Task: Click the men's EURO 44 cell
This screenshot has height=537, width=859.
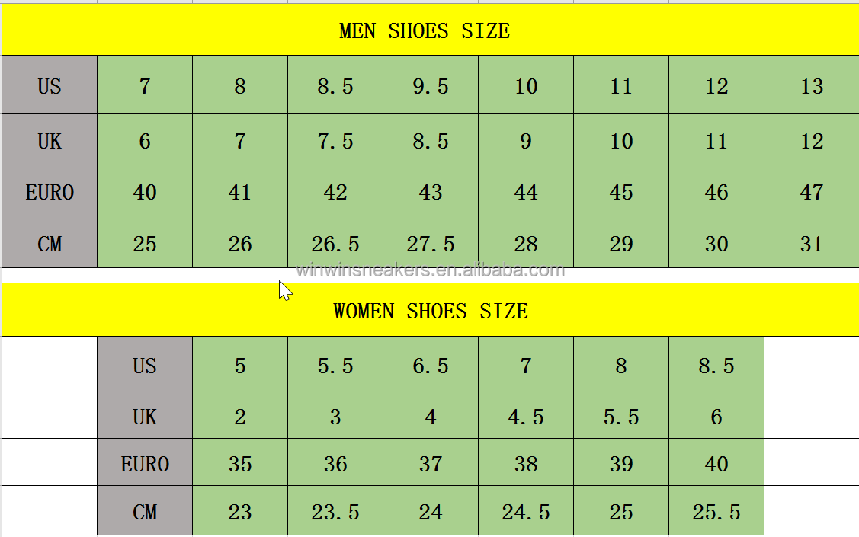Action: [x=526, y=191]
